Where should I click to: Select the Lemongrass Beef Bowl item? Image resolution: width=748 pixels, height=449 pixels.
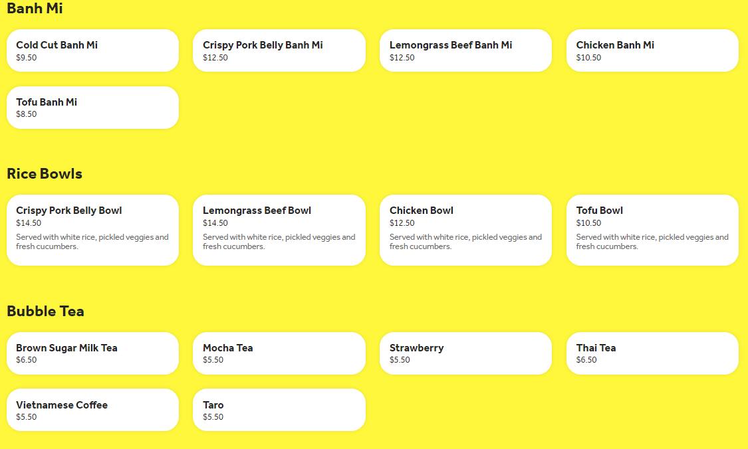[279, 230]
